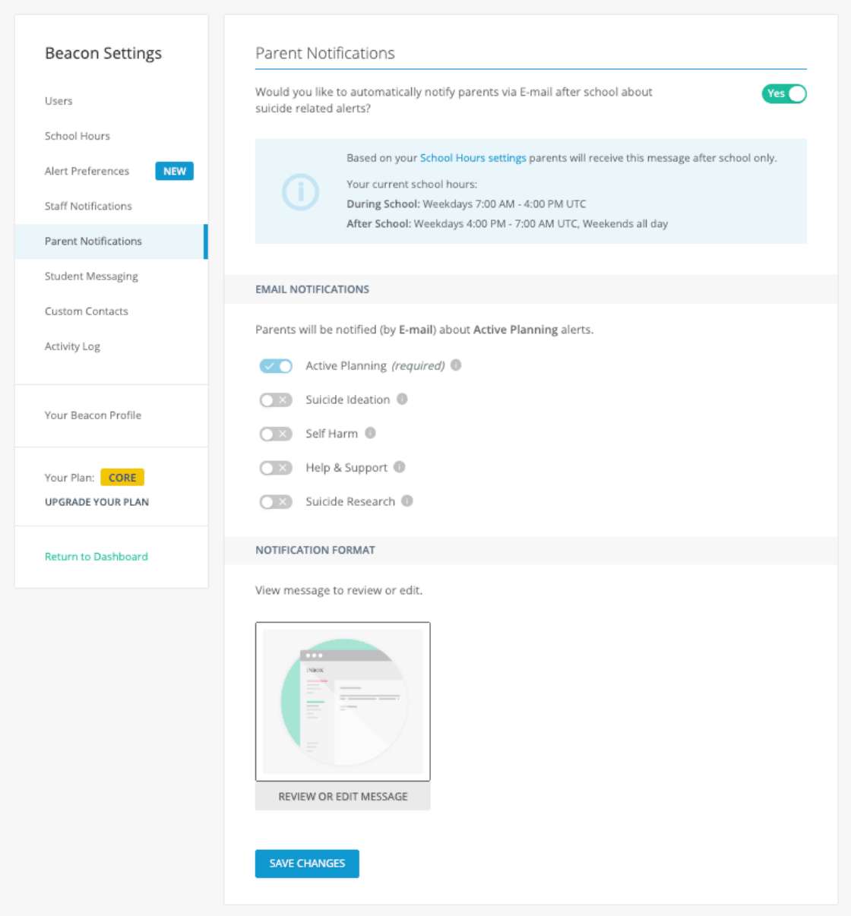Image resolution: width=851 pixels, height=916 pixels.
Task: Click info icon beside Suicide Research
Action: 407,501
